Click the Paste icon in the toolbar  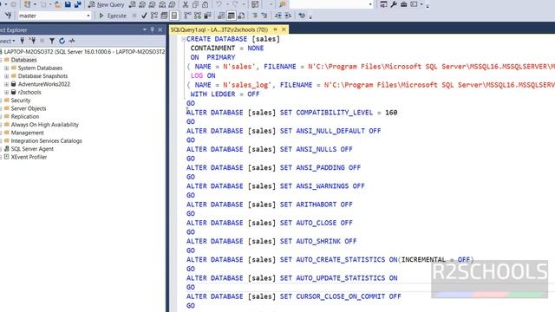click(x=206, y=4)
